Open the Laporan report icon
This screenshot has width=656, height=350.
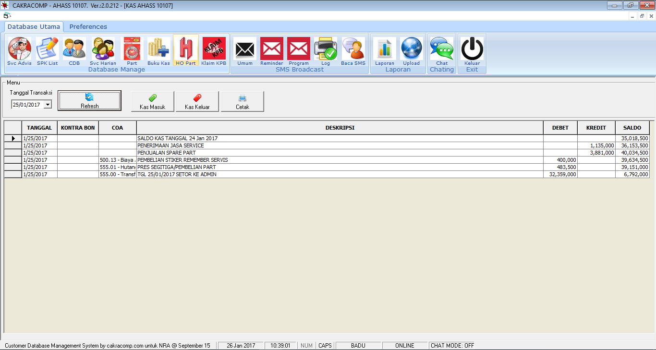[x=384, y=49]
